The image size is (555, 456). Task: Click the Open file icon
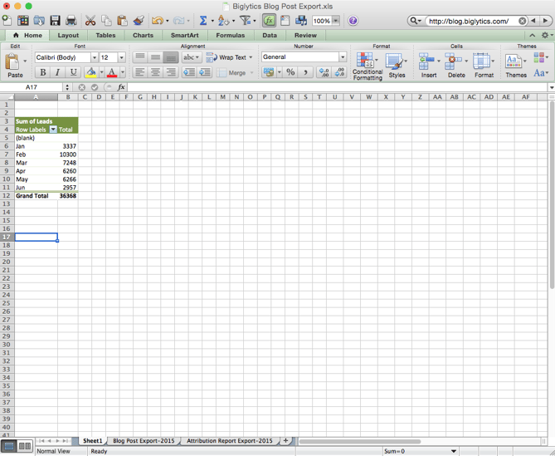[39, 21]
